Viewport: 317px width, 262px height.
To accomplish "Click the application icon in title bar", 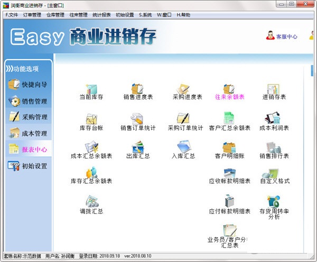I will click(x=6, y=5).
